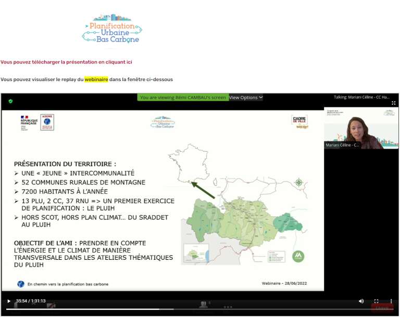The height and width of the screenshot is (317, 400).
Task: Open the video's three-dot more options menu
Action: (x=391, y=301)
